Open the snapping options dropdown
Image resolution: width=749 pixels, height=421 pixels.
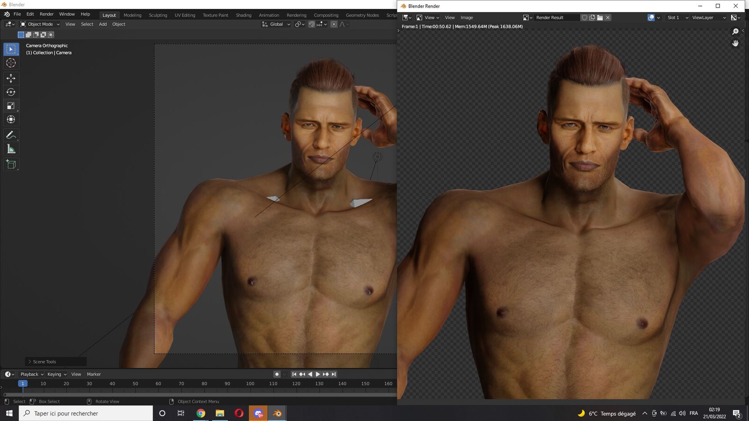322,24
